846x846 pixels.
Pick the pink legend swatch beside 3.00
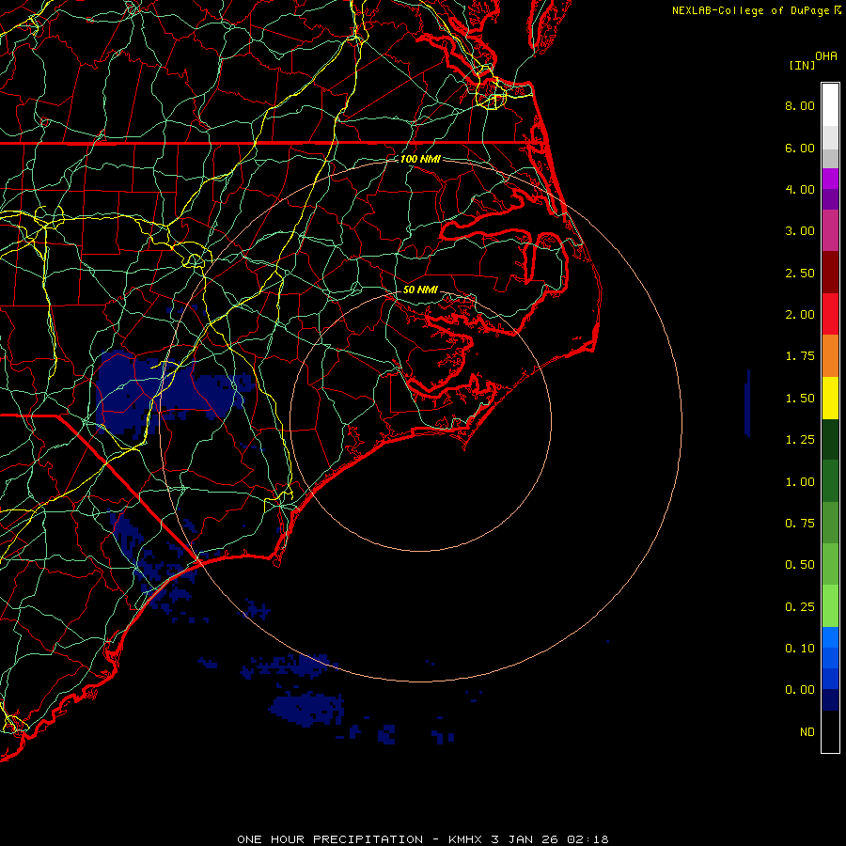(x=830, y=230)
